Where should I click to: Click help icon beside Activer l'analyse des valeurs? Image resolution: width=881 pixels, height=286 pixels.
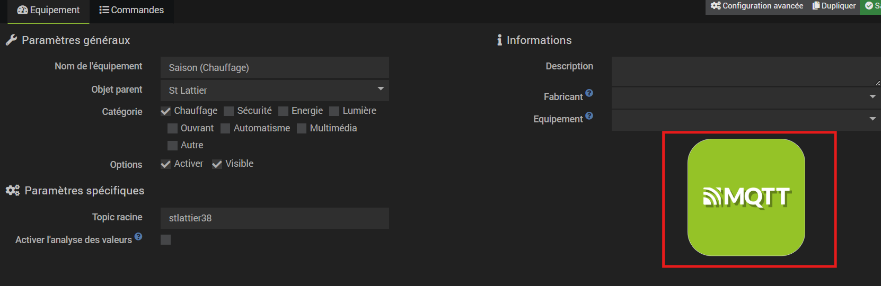[138, 237]
